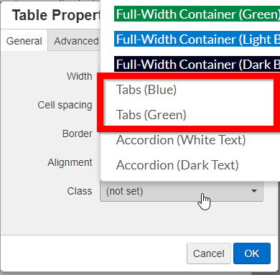
Task: Click the (not set) Class combo box
Action: (x=182, y=191)
